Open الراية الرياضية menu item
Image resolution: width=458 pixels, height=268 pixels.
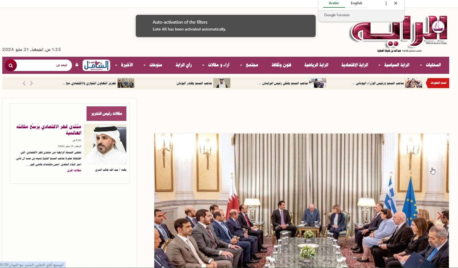pos(316,65)
